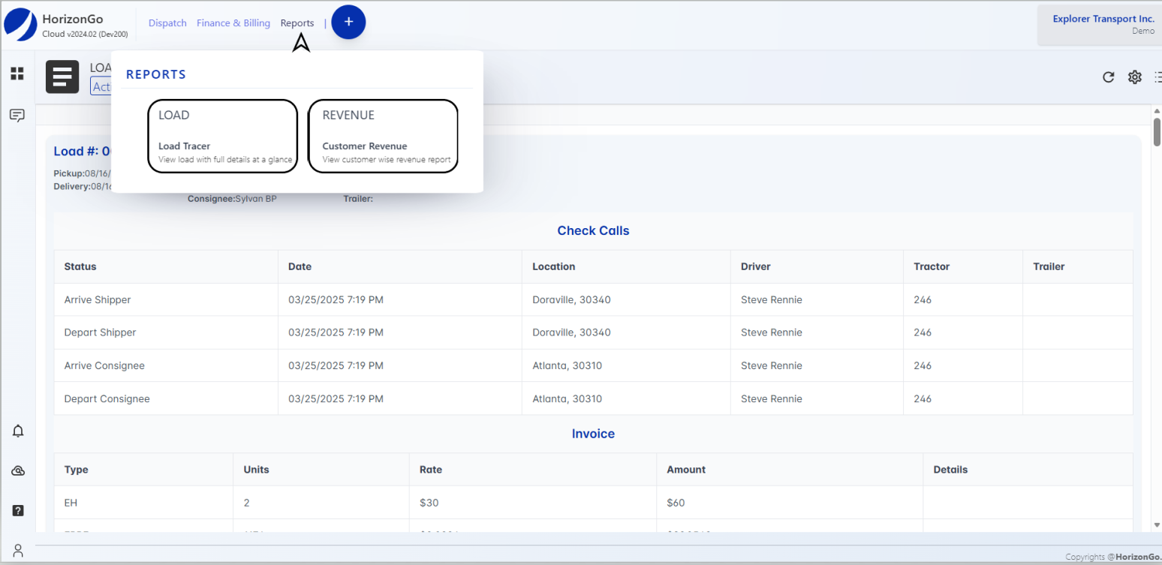Open notifications bell icon
This screenshot has width=1162, height=565.
click(x=18, y=431)
